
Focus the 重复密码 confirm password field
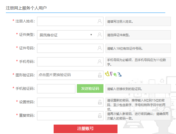pyautogui.click(x=66, y=116)
